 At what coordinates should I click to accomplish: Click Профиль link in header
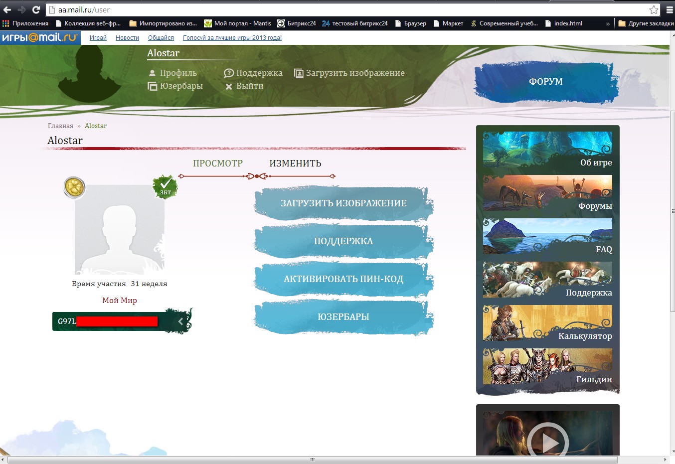click(178, 73)
